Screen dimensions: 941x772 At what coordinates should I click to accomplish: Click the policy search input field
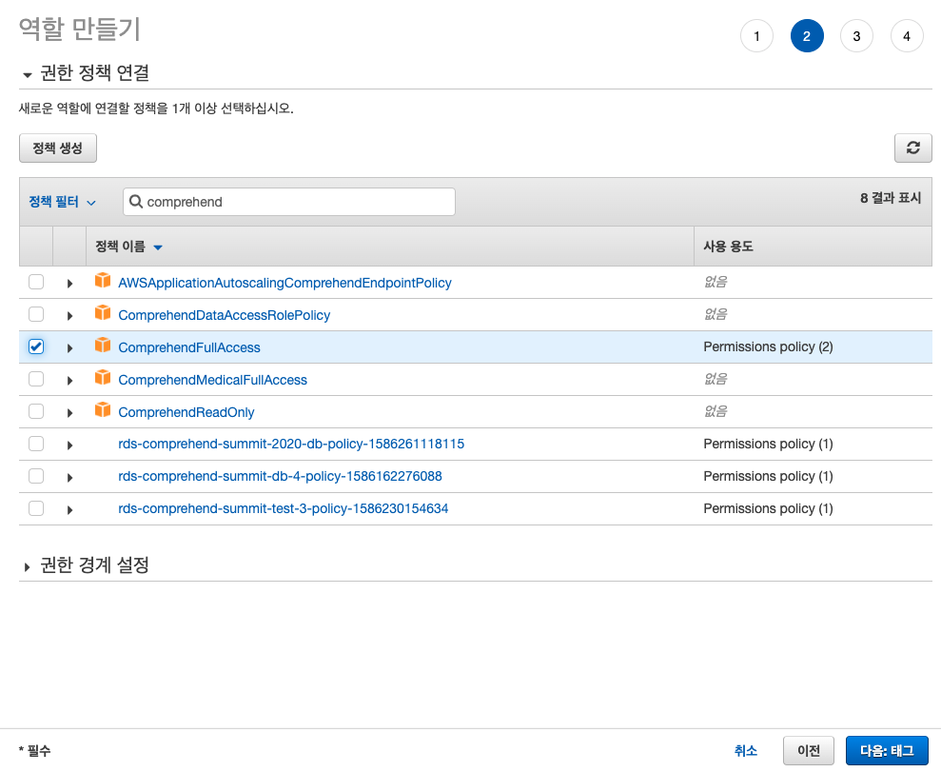(295, 202)
